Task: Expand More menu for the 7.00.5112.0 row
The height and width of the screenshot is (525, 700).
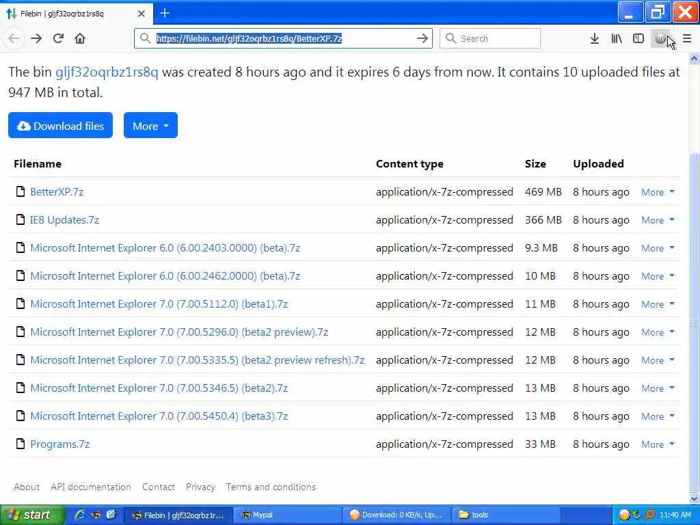Action: (x=658, y=304)
